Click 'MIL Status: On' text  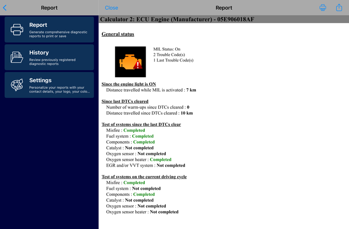167,49
